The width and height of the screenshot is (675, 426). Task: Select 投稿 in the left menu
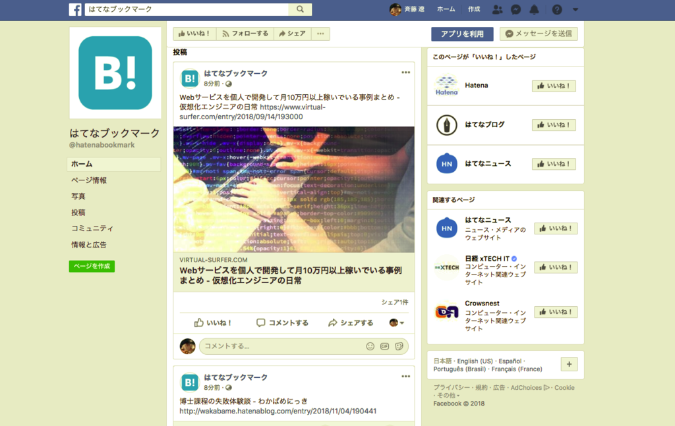pos(78,213)
